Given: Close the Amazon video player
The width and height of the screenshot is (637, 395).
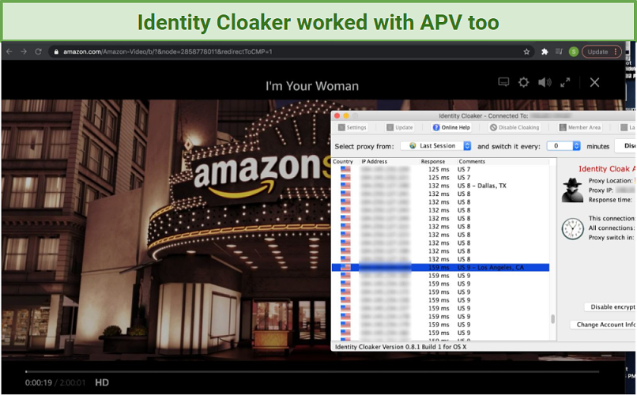Looking at the screenshot, I should (594, 82).
